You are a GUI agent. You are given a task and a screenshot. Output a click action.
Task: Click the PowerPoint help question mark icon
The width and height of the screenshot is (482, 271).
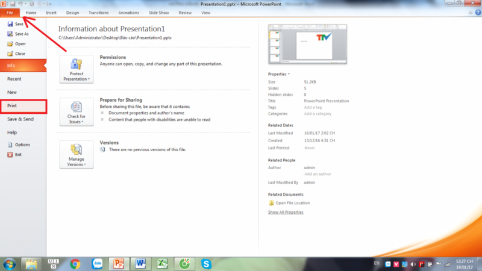(x=478, y=13)
